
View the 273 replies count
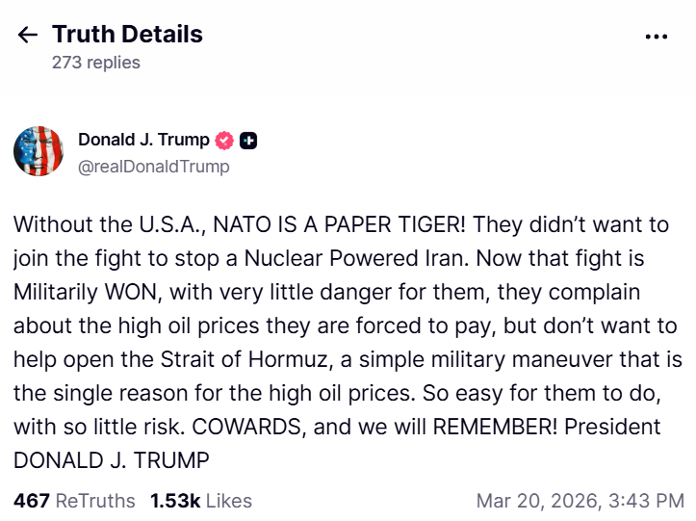tap(96, 63)
